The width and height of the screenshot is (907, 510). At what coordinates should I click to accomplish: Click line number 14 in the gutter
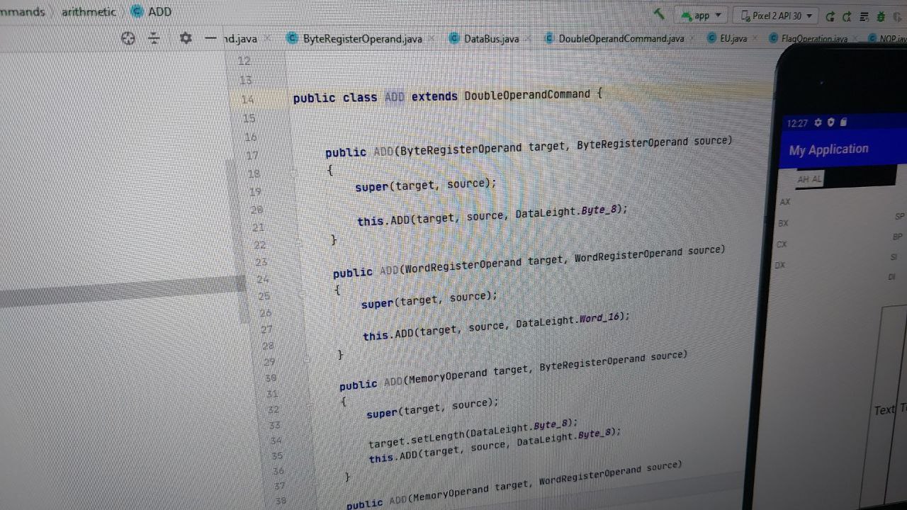[247, 100]
